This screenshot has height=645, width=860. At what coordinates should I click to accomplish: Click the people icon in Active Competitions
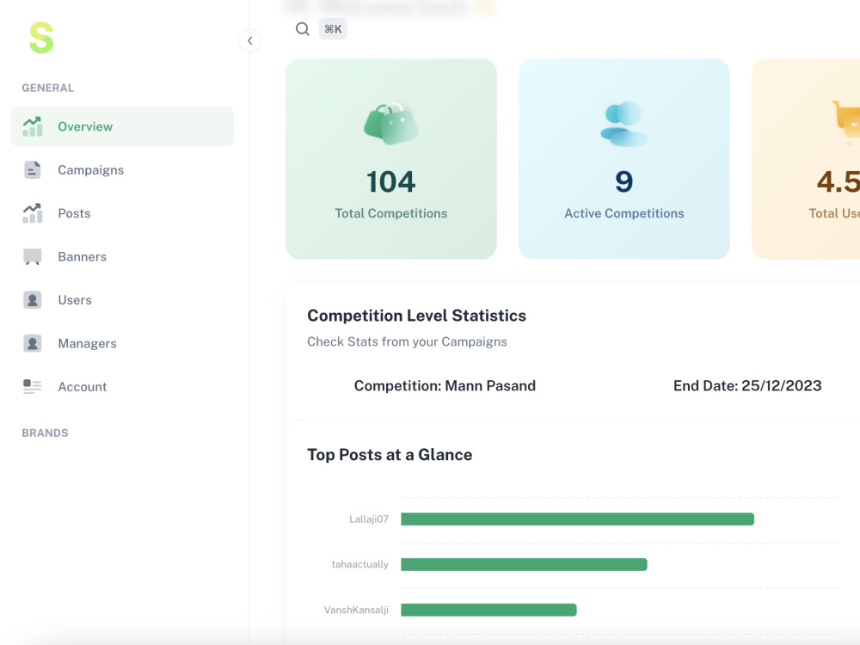click(624, 123)
